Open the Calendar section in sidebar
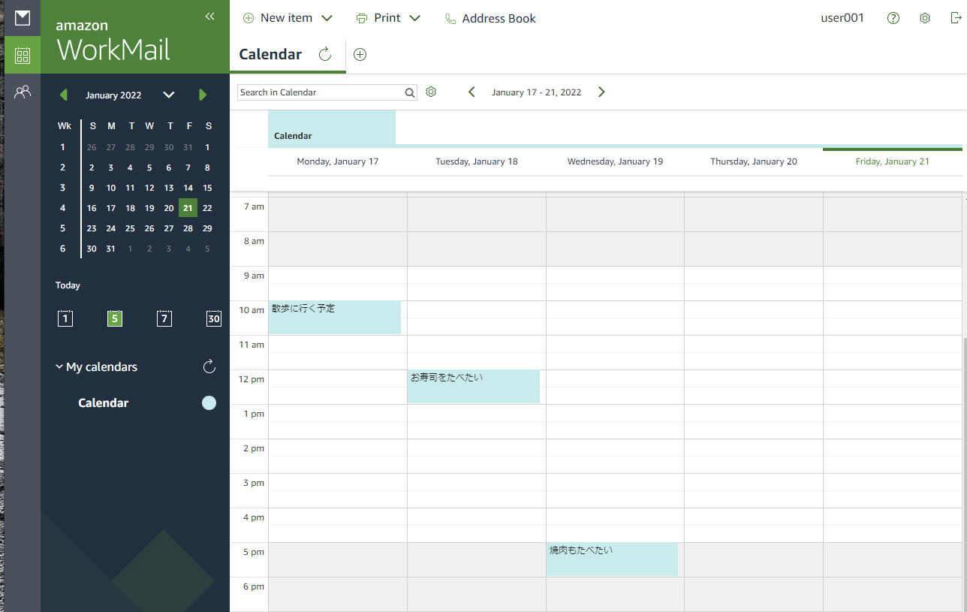This screenshot has height=612, width=967. click(x=23, y=55)
